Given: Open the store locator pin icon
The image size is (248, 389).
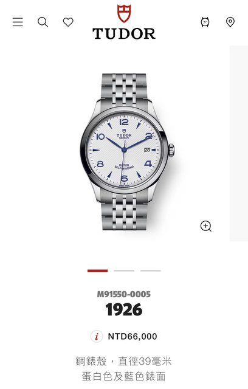Looking at the screenshot, I should (230, 22).
